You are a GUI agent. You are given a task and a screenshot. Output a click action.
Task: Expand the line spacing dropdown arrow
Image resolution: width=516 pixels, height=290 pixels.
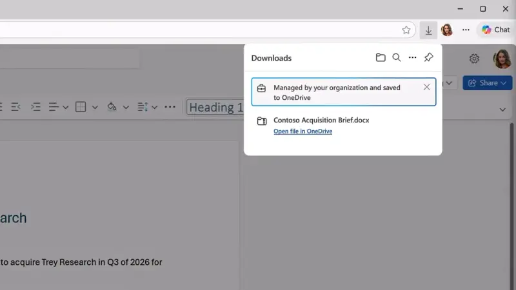click(154, 107)
